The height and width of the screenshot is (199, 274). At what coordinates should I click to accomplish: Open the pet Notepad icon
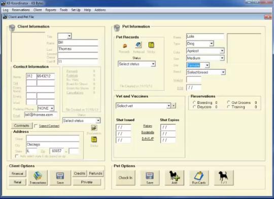(139, 45)
